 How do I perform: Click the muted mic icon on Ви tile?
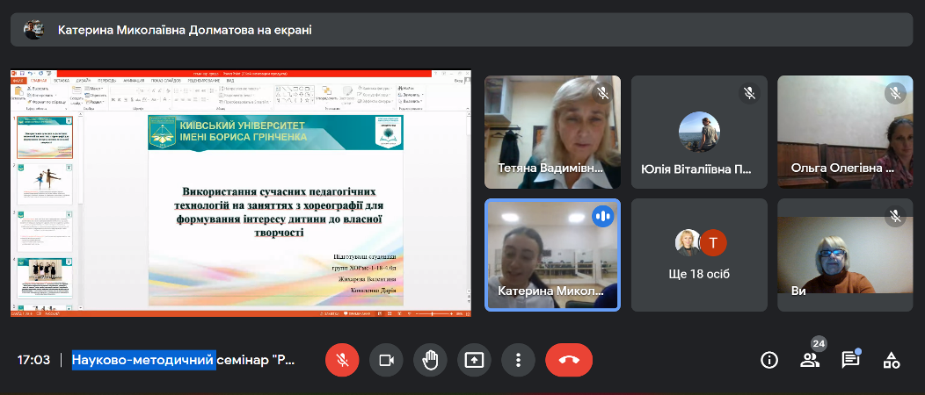click(895, 216)
